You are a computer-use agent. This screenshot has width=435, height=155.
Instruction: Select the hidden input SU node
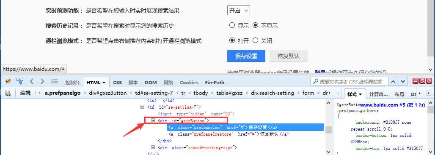(196, 114)
